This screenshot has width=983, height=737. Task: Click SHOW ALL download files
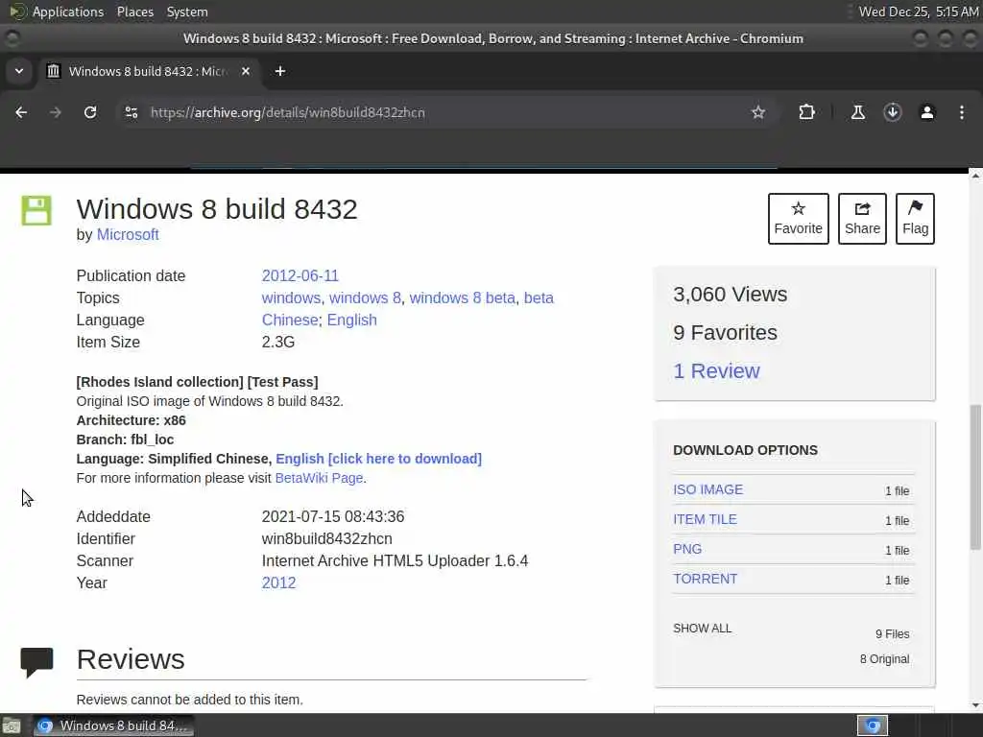click(x=702, y=629)
